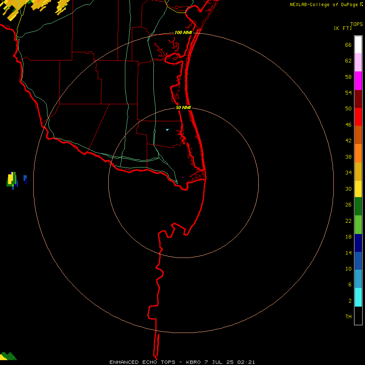
Task: Click the burnt orange 46 kft legend swatch
Action: [x=358, y=135]
